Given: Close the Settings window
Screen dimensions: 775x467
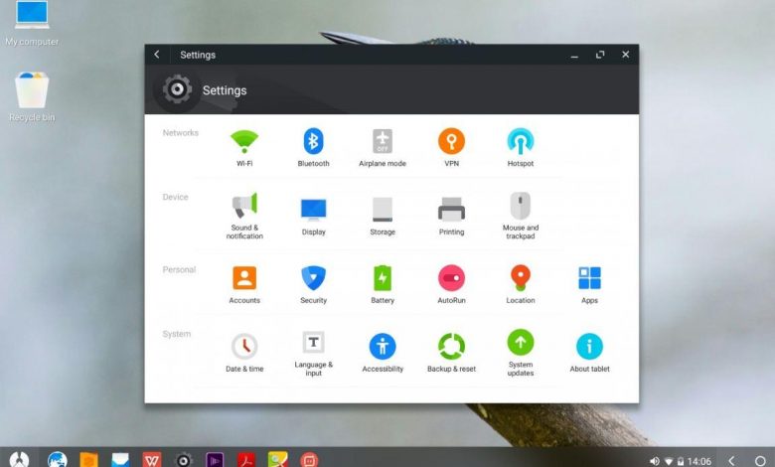Looking at the screenshot, I should point(625,55).
